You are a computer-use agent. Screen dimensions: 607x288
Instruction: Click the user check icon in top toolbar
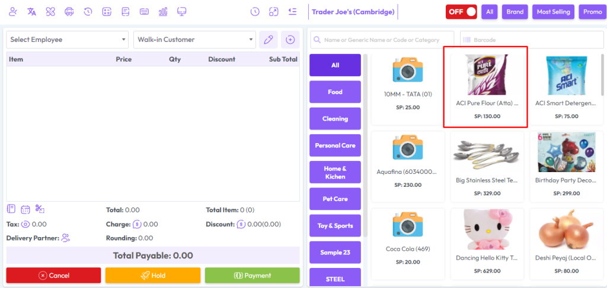click(x=13, y=12)
